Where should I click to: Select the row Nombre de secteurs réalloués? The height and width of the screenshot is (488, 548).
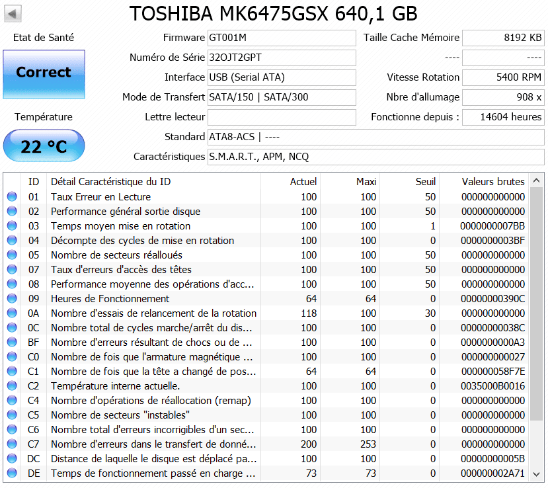coord(266,255)
